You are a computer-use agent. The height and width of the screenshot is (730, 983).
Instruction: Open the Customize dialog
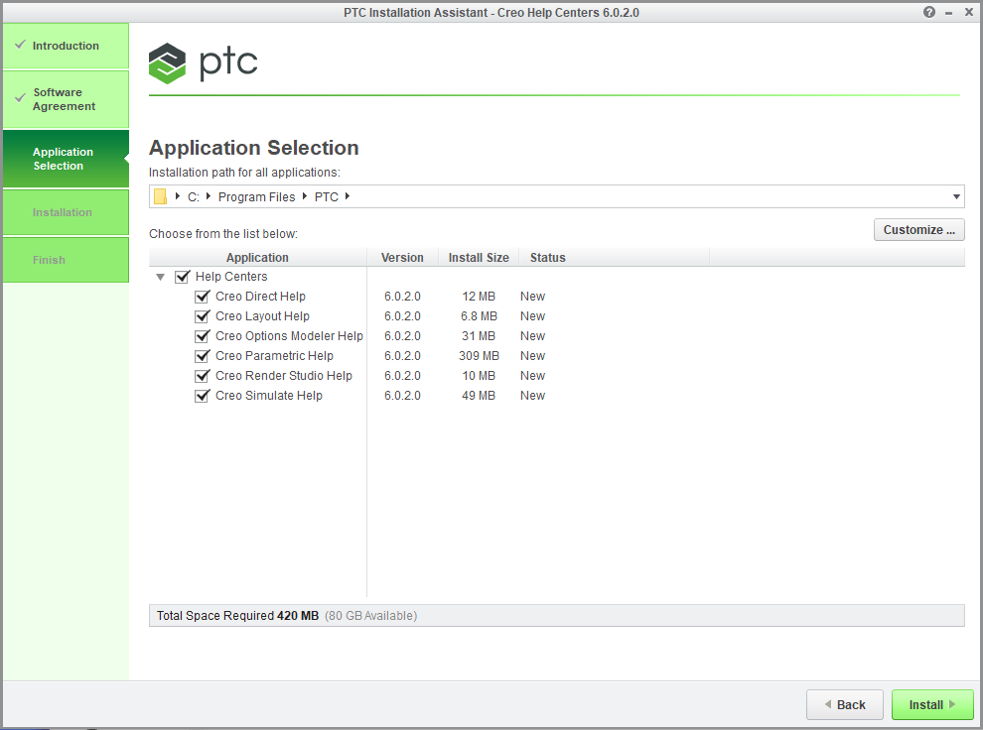point(918,230)
